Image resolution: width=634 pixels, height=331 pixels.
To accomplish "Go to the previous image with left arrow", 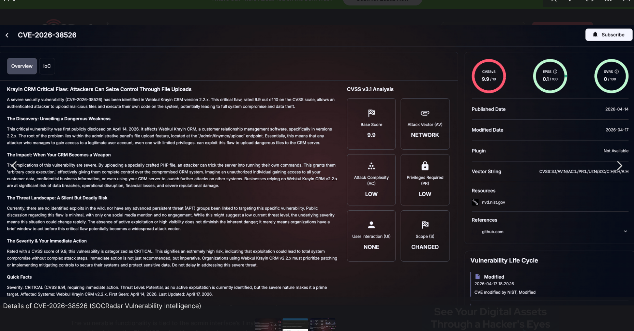I will [x=14, y=166].
